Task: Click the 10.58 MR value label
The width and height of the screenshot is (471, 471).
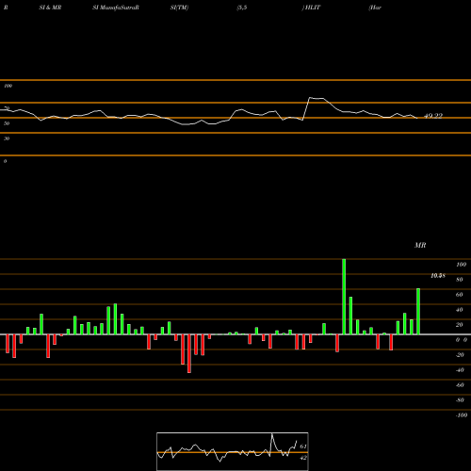Action: click(438, 276)
